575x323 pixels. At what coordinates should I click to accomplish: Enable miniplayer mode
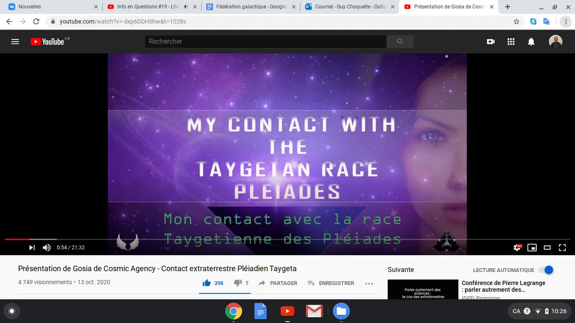(x=532, y=248)
